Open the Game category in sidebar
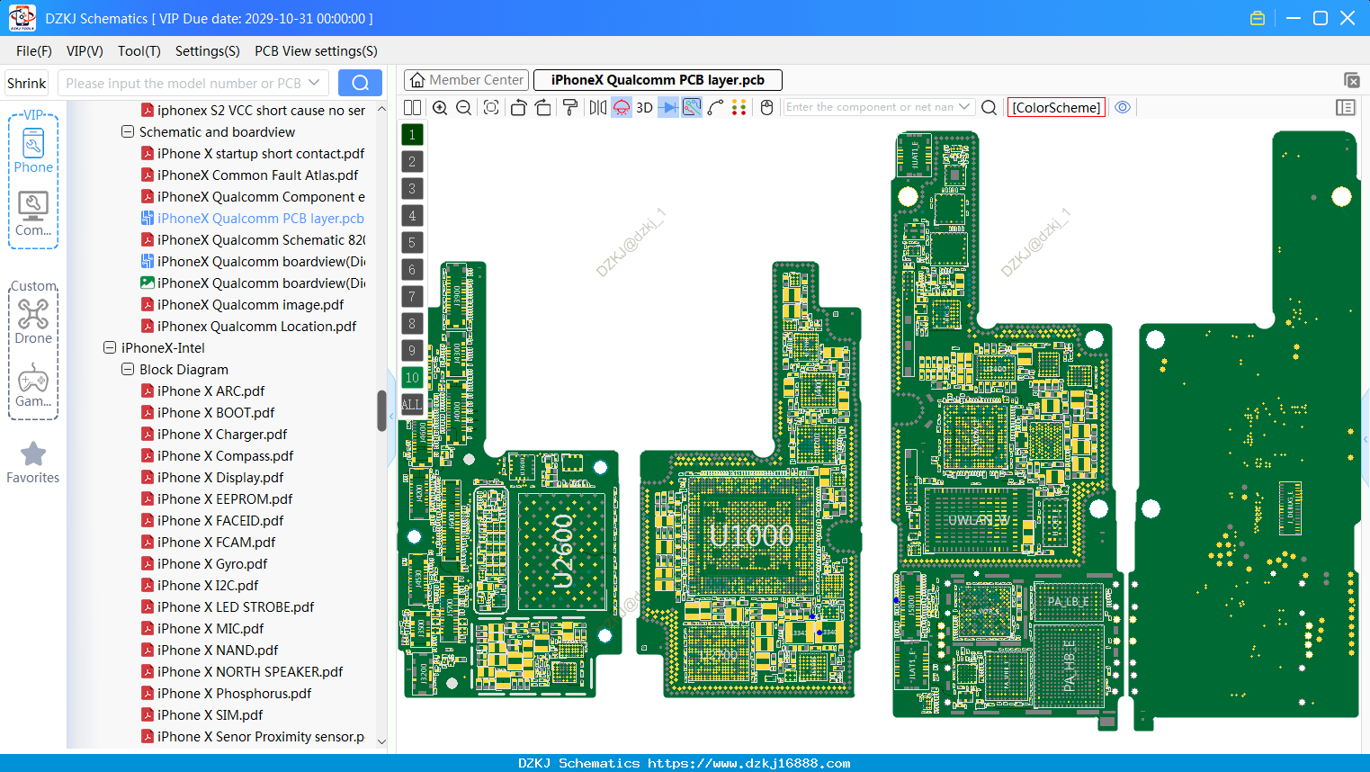The width and height of the screenshot is (1370, 772). click(33, 385)
